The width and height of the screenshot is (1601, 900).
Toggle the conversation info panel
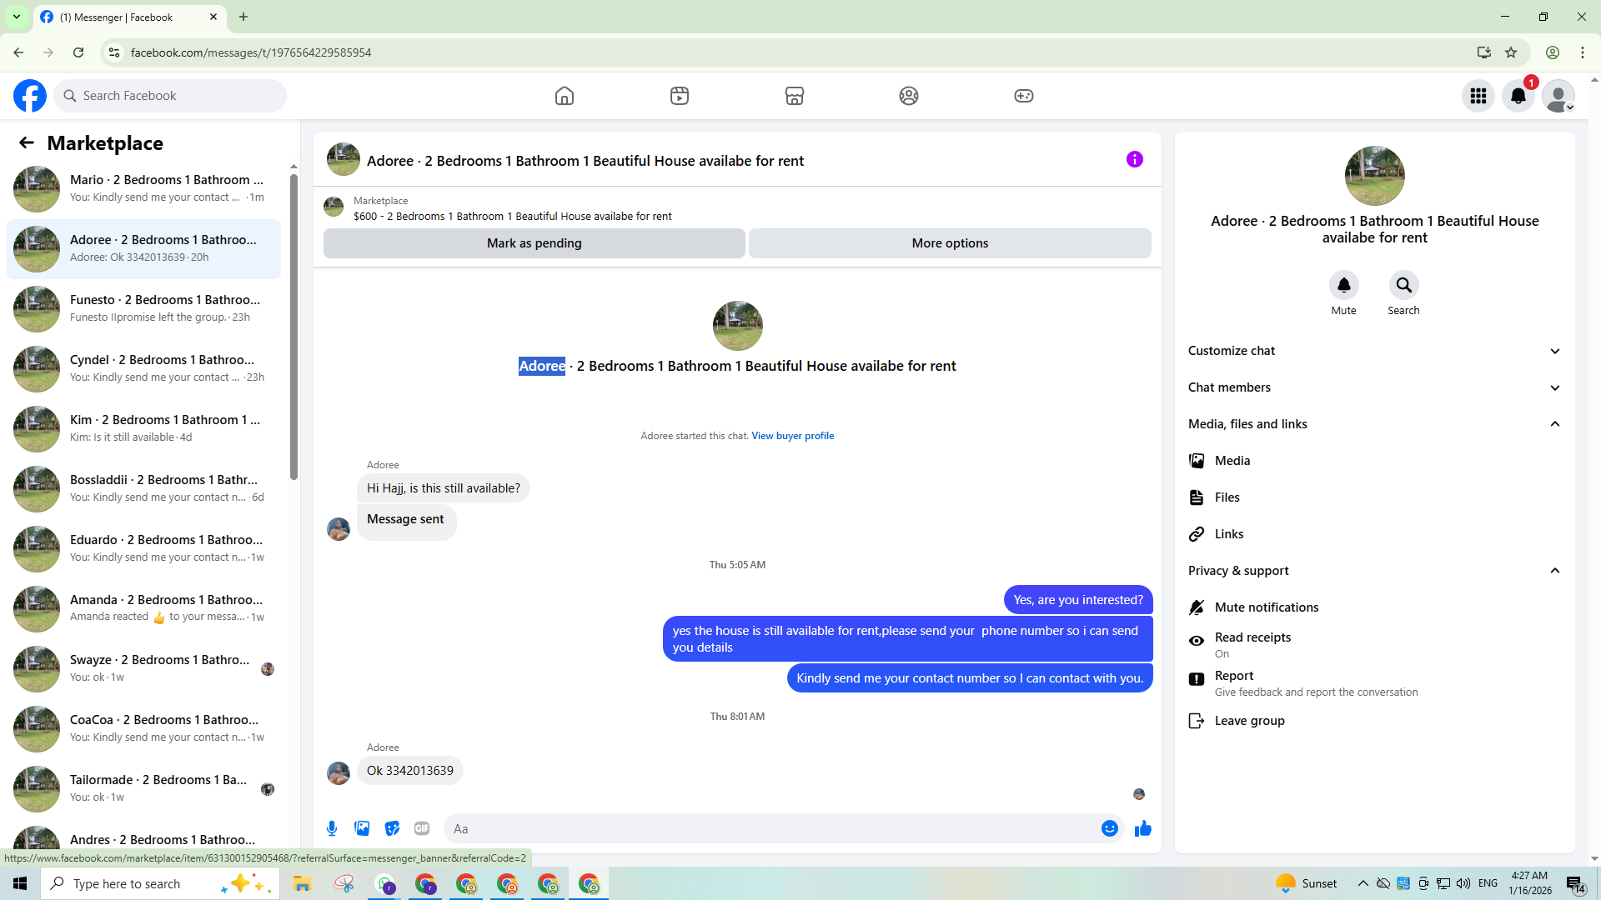coord(1135,159)
